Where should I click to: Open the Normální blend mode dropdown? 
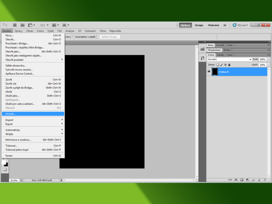click(x=229, y=59)
